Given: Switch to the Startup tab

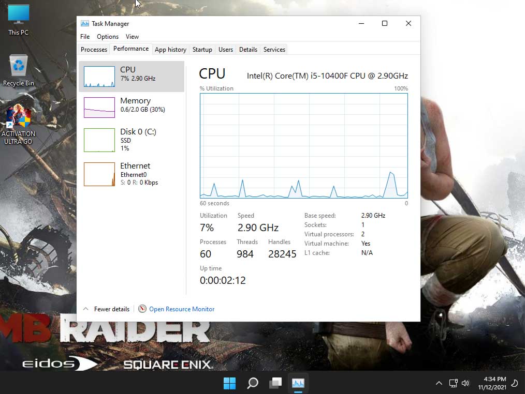Looking at the screenshot, I should point(202,50).
